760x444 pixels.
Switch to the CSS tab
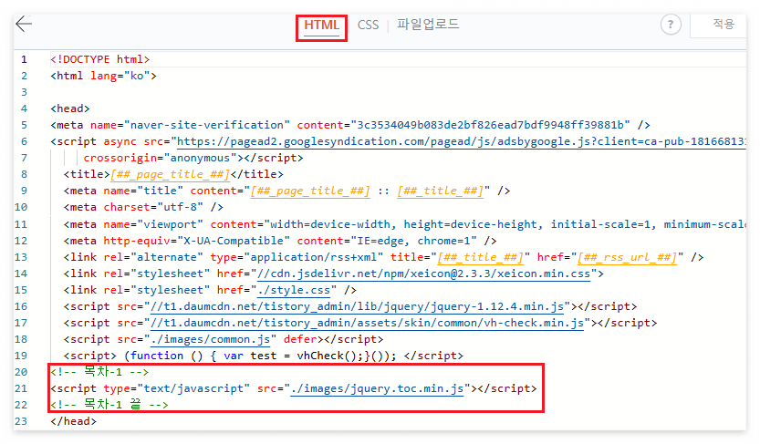coord(368,25)
